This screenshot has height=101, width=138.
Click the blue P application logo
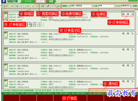(4, 1)
